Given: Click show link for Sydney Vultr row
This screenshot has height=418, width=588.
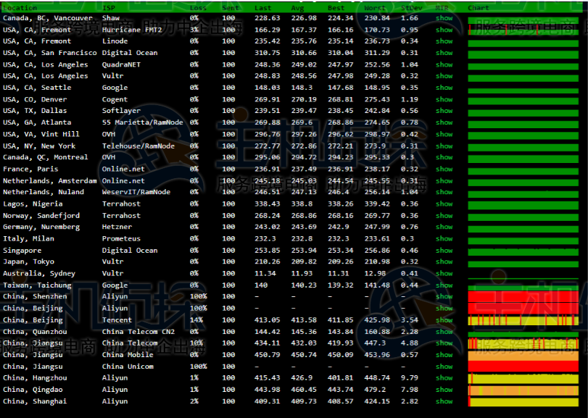Looking at the screenshot, I should pyautogui.click(x=444, y=273).
